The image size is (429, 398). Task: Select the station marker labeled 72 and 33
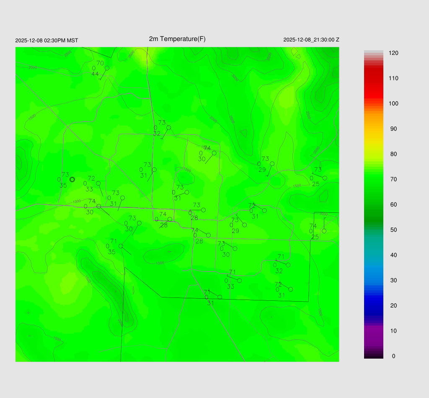point(98,183)
